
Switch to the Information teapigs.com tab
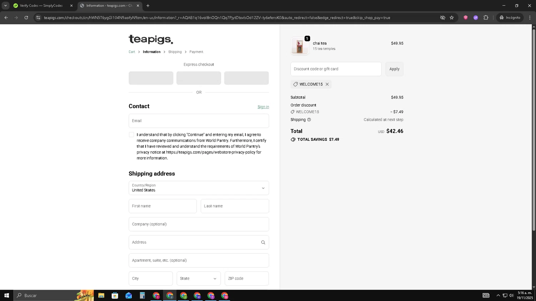109,6
